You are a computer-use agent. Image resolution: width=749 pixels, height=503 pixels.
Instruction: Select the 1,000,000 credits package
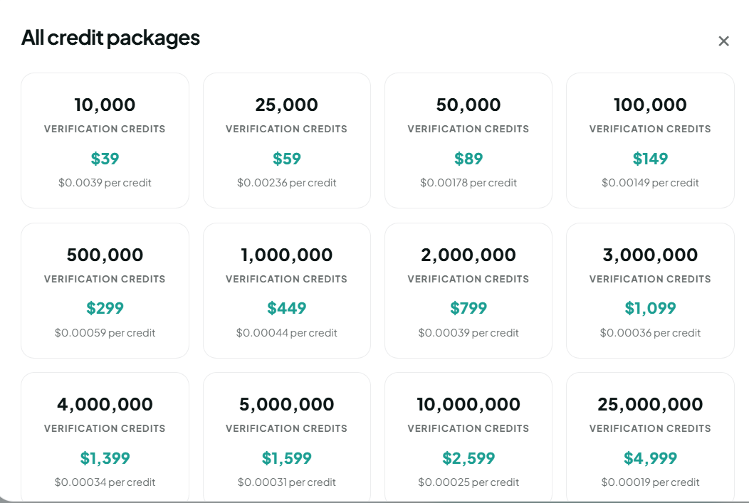click(287, 291)
